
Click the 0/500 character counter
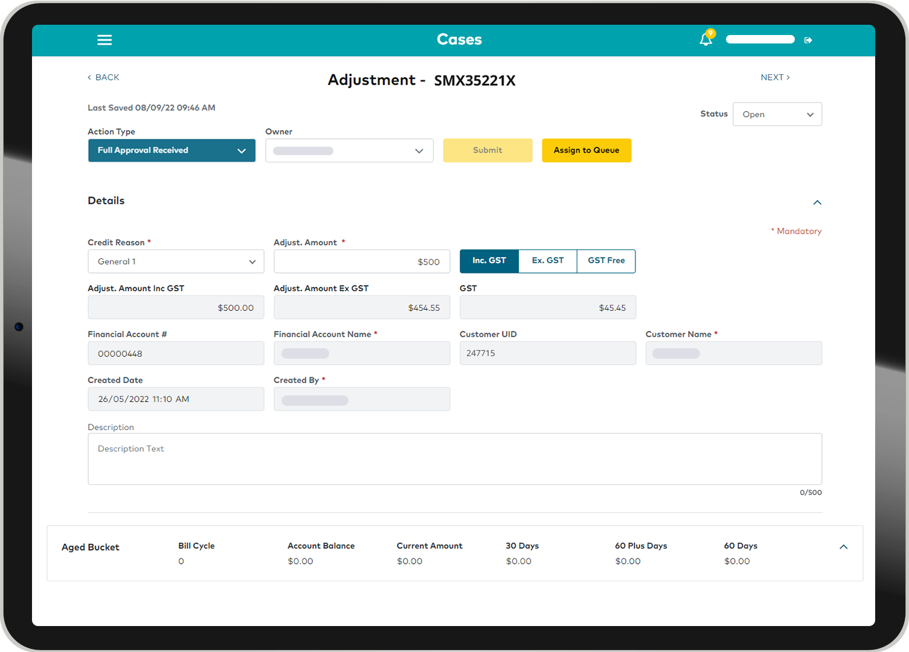(x=811, y=493)
